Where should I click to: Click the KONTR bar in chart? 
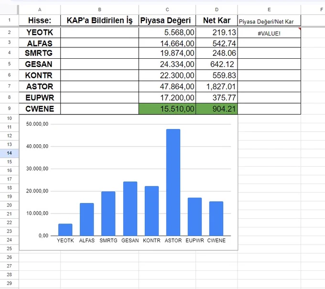click(x=152, y=211)
